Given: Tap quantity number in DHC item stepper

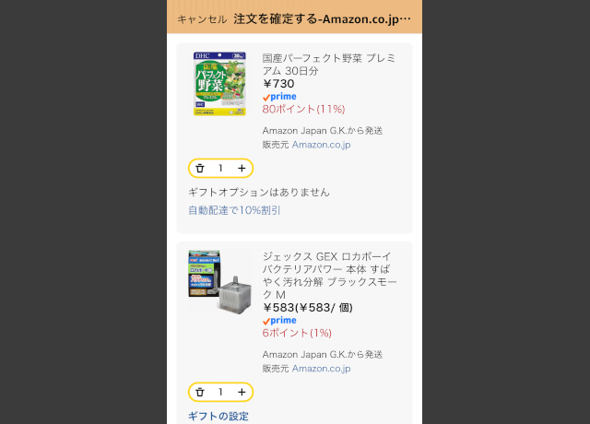Looking at the screenshot, I should point(220,168).
